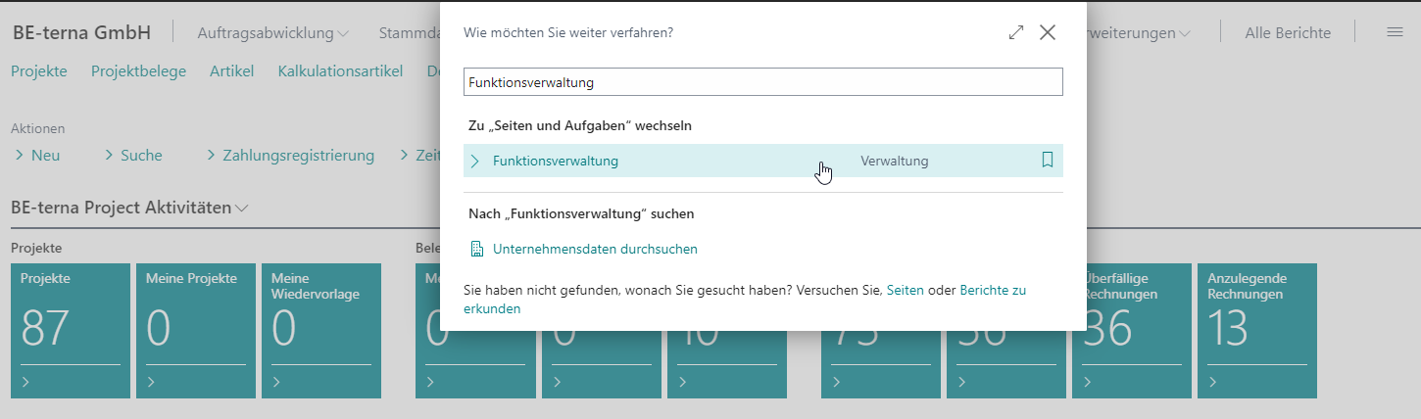Viewport: 1421px width, 419px height.
Task: Expand BE-terna Project Aktivitäten section
Action: click(242, 208)
